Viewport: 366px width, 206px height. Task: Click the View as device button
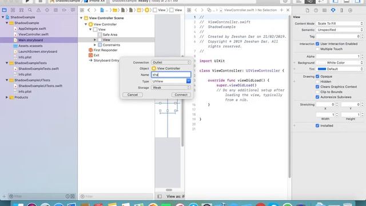pos(176,196)
